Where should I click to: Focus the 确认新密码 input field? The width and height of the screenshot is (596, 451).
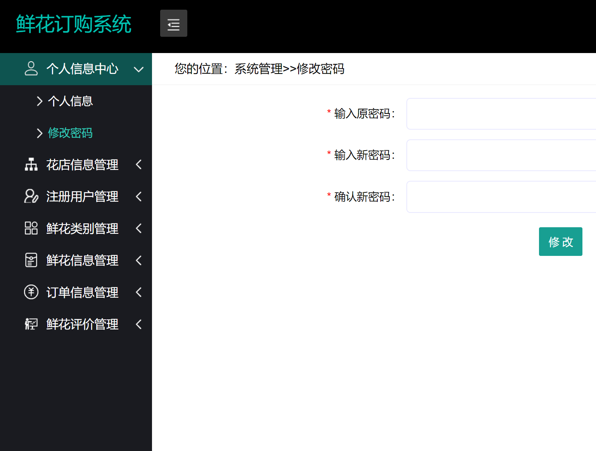501,197
